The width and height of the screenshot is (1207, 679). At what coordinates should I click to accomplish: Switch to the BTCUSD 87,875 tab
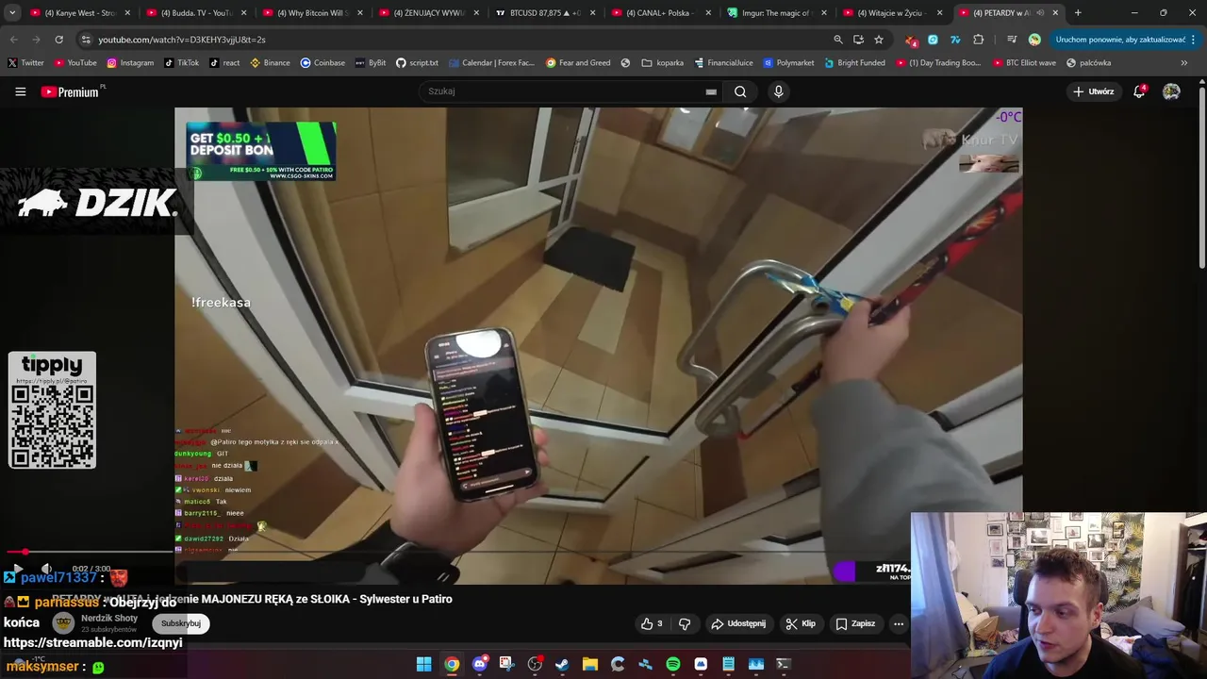coord(544,13)
